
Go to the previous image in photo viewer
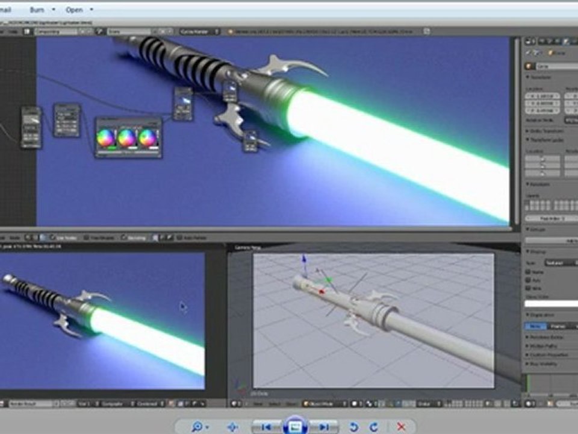(x=266, y=427)
